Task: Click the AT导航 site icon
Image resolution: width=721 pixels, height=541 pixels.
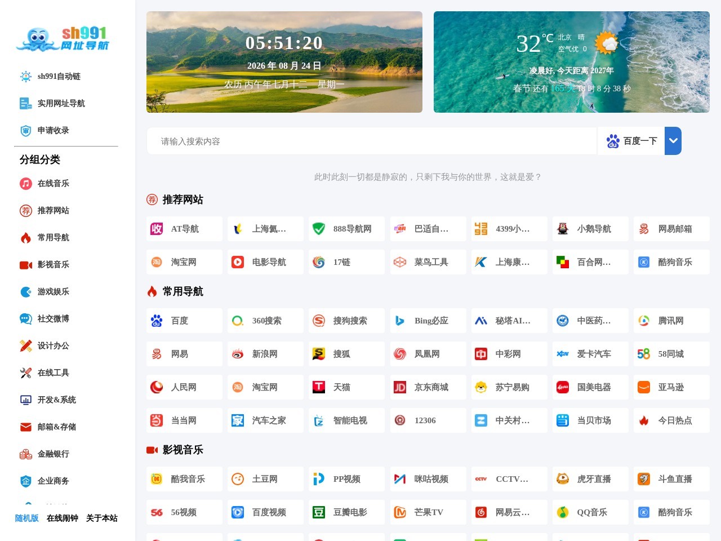Action: [x=157, y=229]
